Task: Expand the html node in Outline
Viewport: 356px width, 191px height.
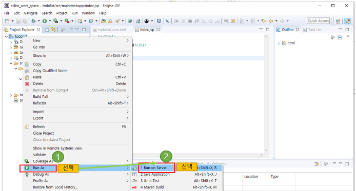Action: click(279, 43)
